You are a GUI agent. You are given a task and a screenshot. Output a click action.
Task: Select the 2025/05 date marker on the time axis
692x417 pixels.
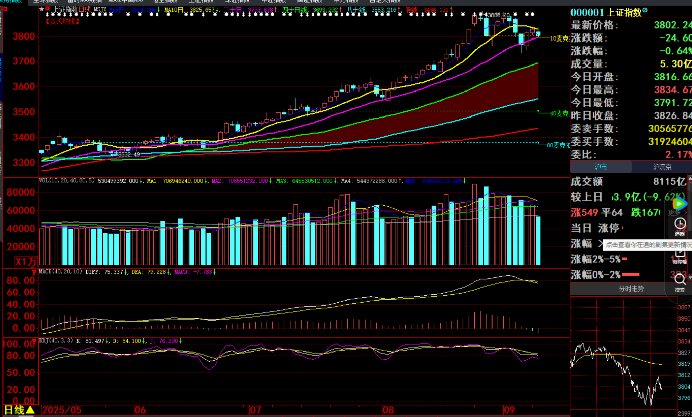tap(62, 410)
